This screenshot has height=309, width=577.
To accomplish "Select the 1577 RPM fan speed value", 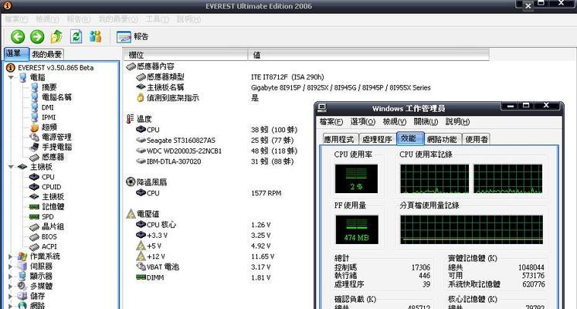I will pyautogui.click(x=266, y=193).
